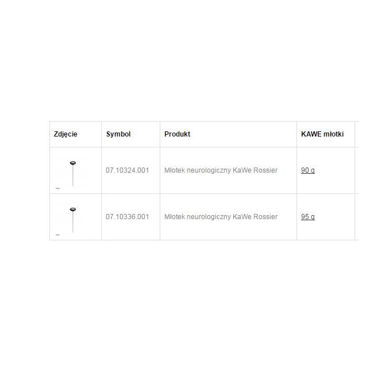
Task: Click the hammer head in the 07.10324.001 photo
Action: click(72, 163)
